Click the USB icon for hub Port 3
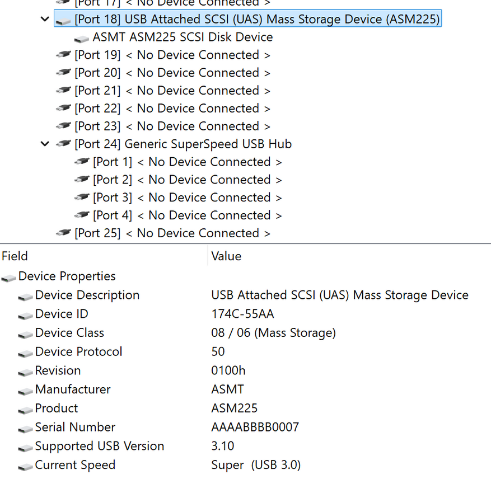Image resolution: width=491 pixels, height=479 pixels. [x=82, y=198]
